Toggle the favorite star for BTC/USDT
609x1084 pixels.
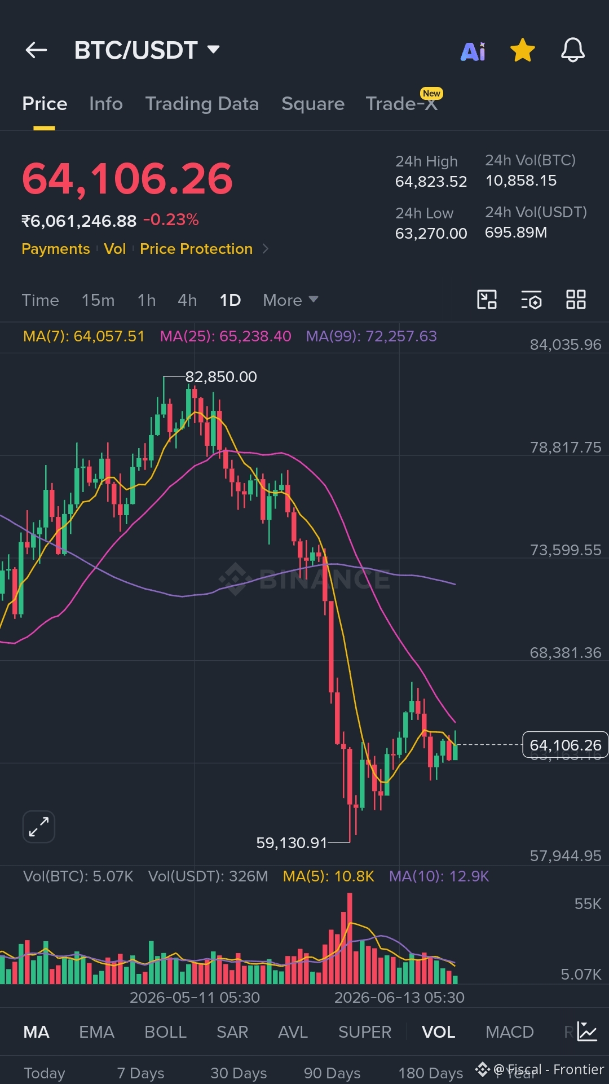tap(523, 50)
